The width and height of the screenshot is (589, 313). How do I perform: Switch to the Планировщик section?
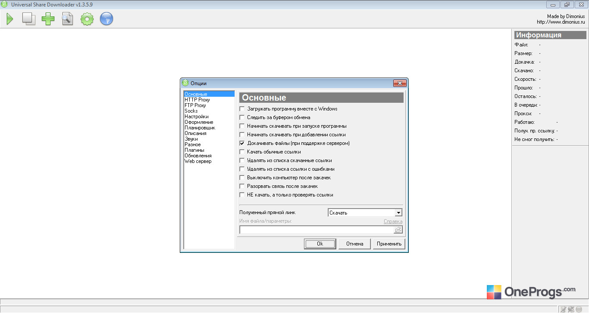(200, 128)
